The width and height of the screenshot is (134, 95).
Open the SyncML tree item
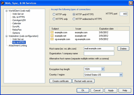click(x=16, y=27)
